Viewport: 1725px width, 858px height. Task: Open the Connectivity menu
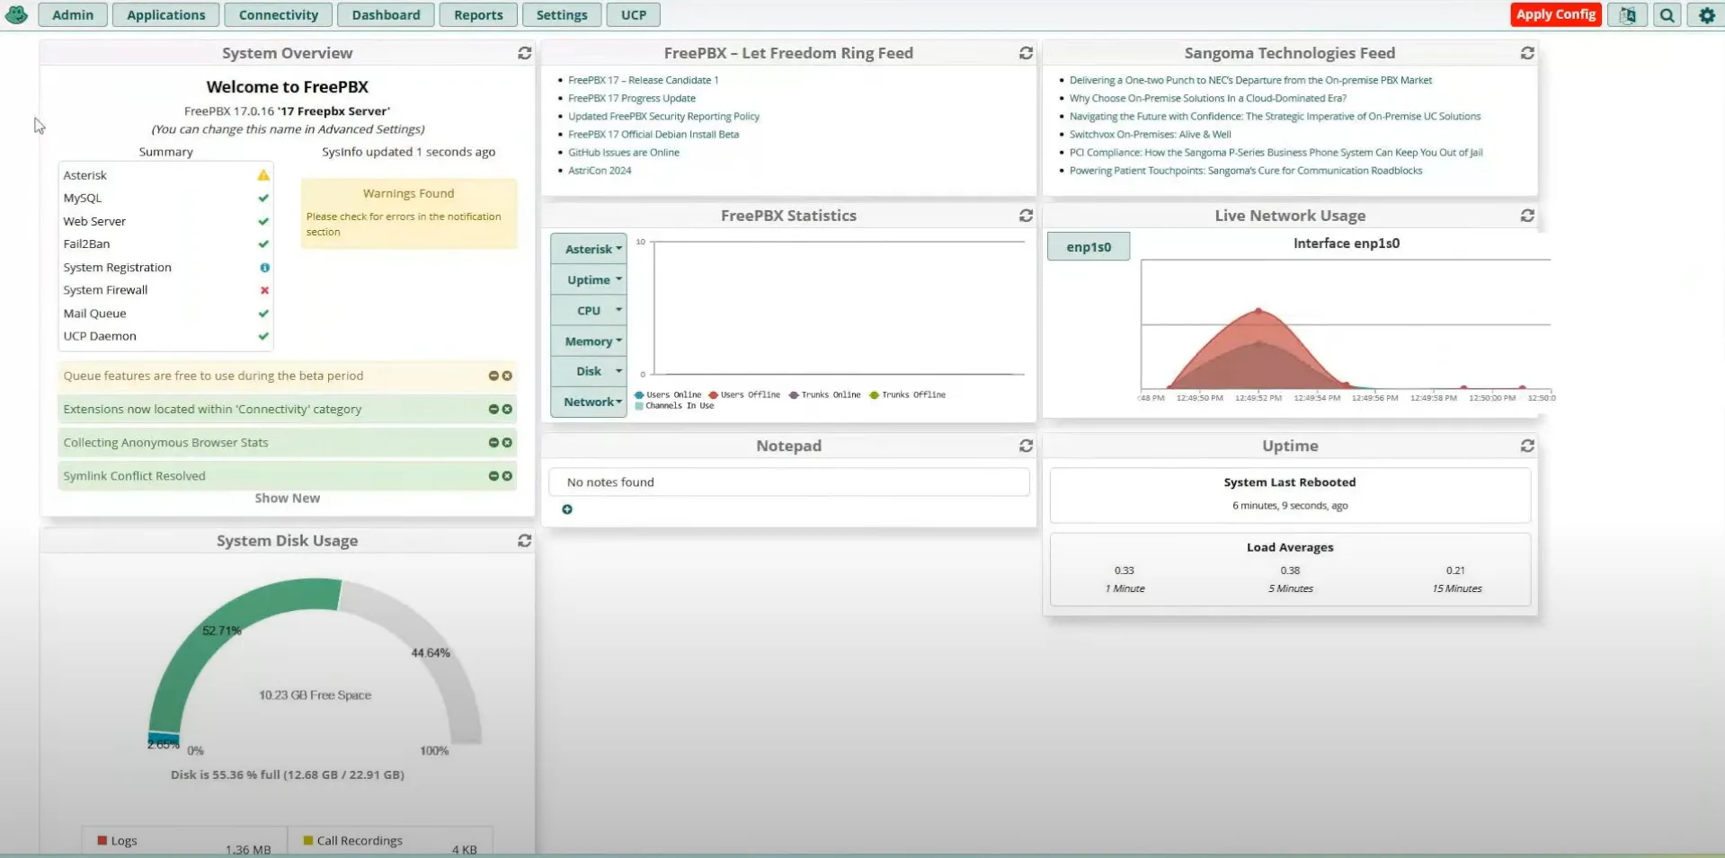pos(278,14)
